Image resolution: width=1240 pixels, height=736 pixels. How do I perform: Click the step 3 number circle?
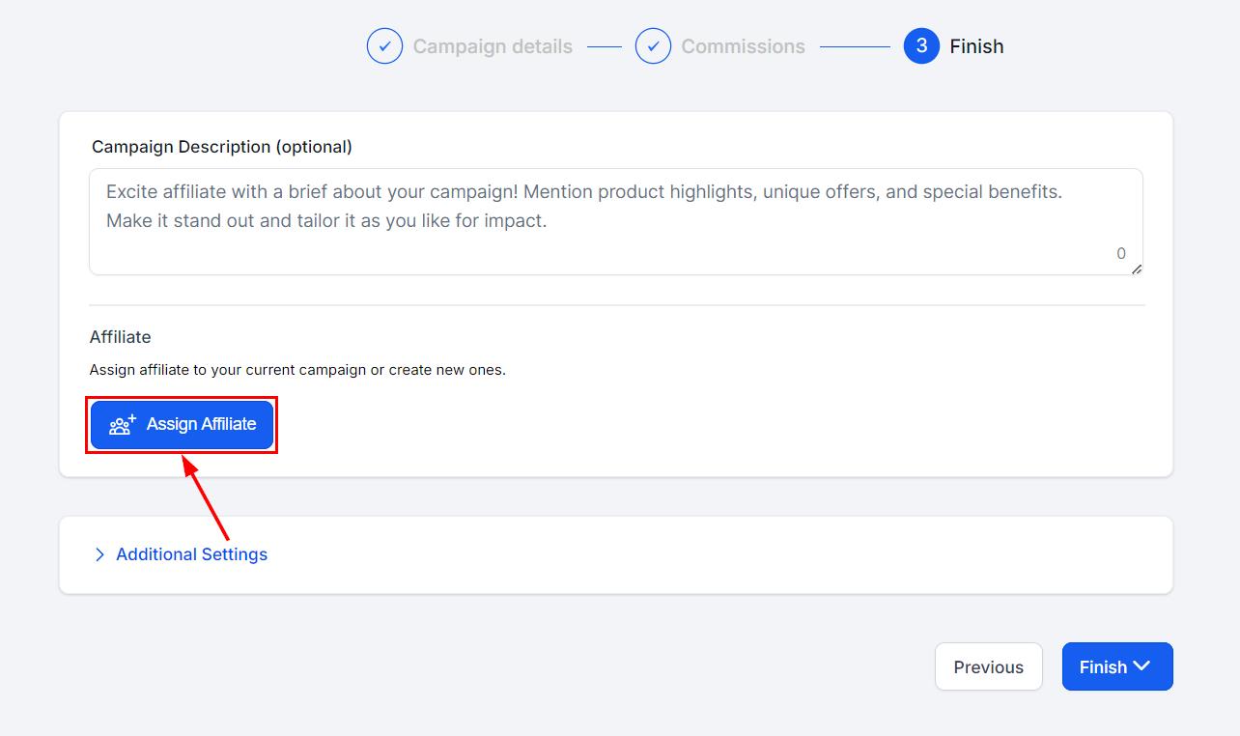pyautogui.click(x=921, y=46)
